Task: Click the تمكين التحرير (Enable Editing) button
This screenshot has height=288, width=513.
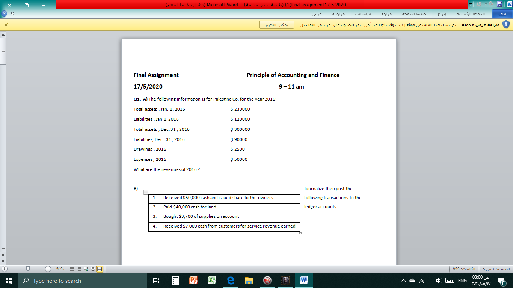Action: tap(276, 24)
